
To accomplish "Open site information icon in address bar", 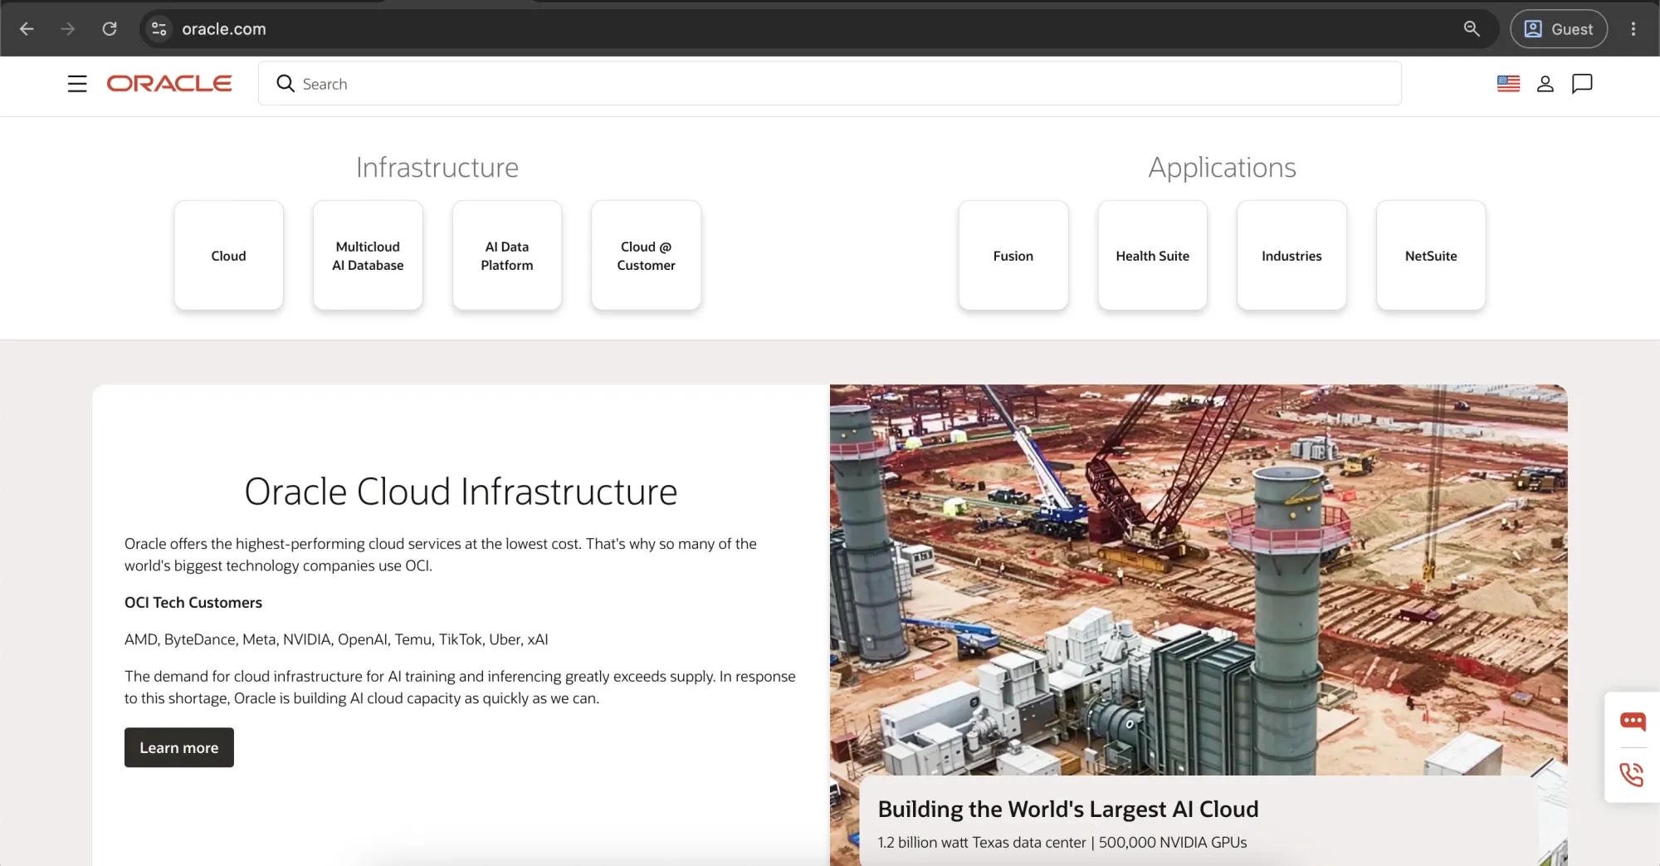I will point(159,29).
